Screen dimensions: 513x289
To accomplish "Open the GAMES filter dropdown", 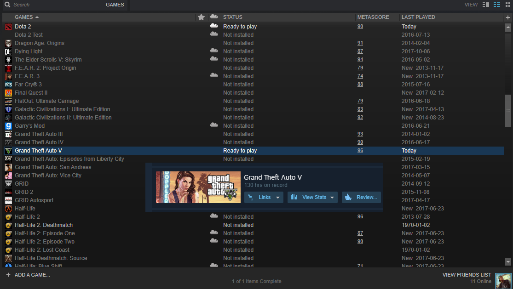I will pyautogui.click(x=115, y=5).
